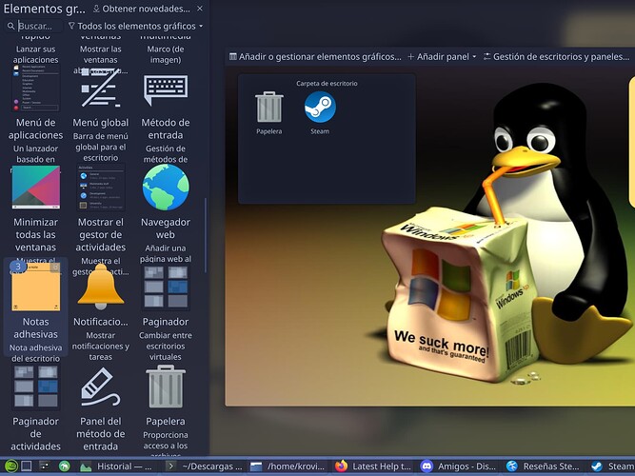Choose the Paginador de actividades widget icon
Image resolution: width=635 pixels, height=476 pixels.
(x=35, y=387)
